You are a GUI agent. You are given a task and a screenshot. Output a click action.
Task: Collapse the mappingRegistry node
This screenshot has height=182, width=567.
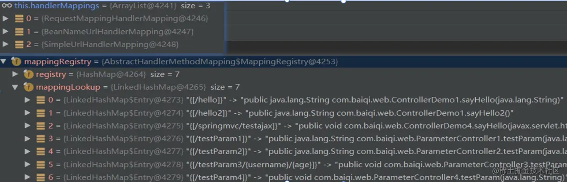tap(4, 62)
